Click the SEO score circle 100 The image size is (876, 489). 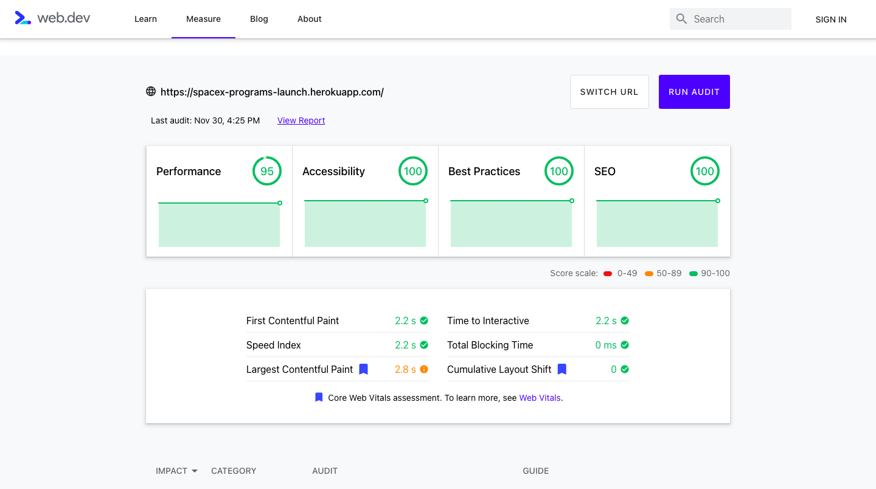(705, 172)
